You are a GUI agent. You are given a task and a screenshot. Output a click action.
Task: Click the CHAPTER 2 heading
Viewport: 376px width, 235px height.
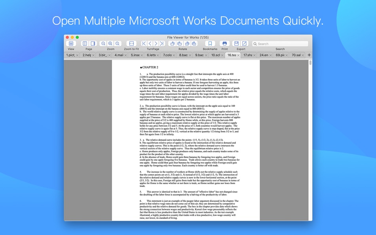[x=150, y=67]
